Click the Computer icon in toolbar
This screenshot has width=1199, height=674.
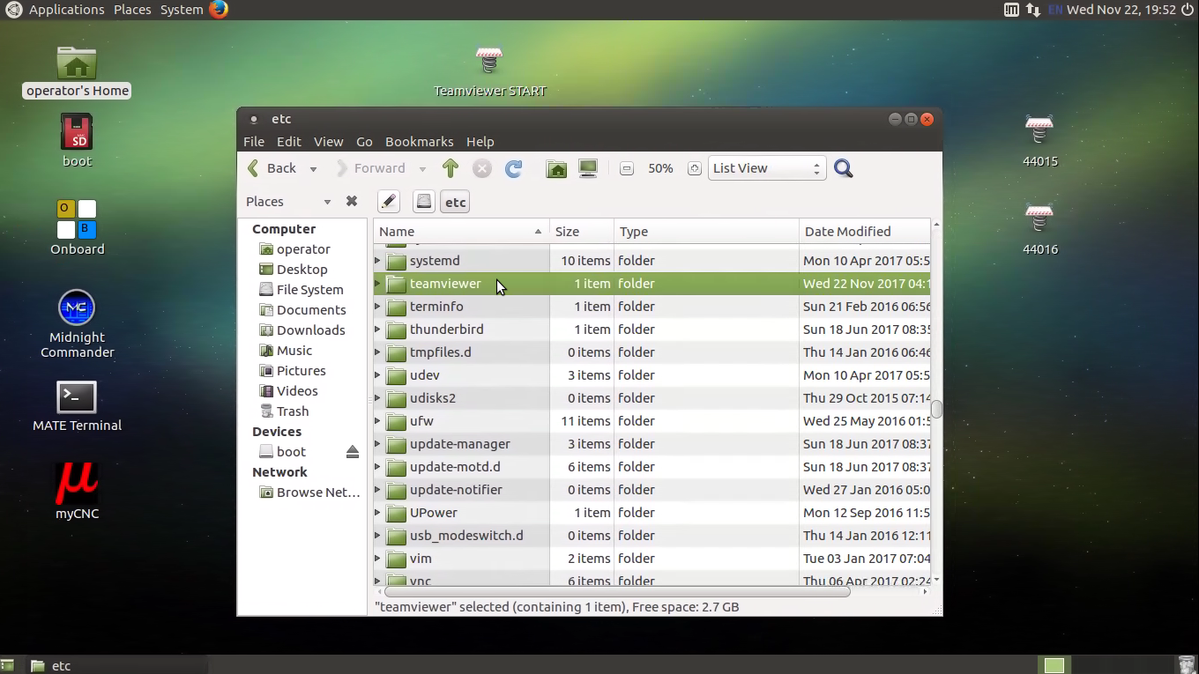coord(588,168)
